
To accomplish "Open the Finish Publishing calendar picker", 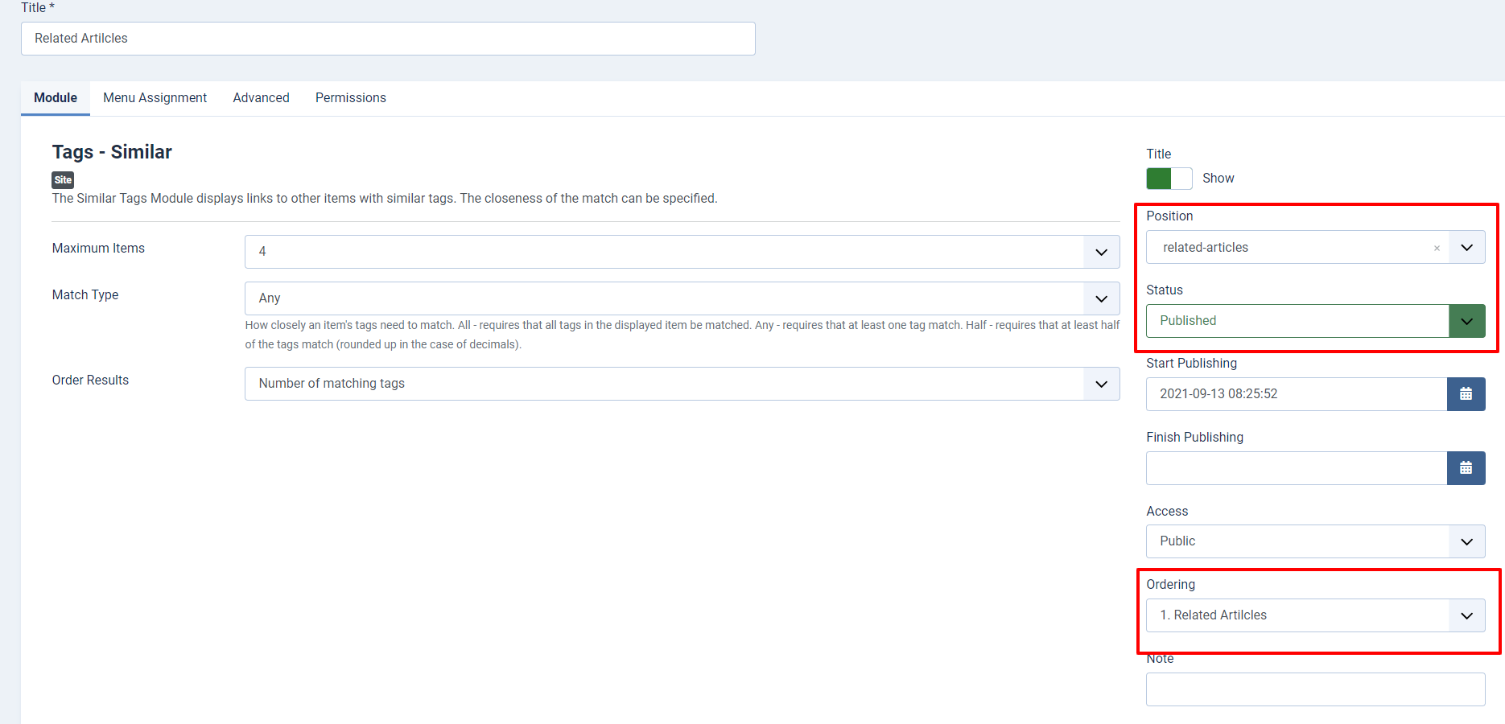I will 1466,468.
